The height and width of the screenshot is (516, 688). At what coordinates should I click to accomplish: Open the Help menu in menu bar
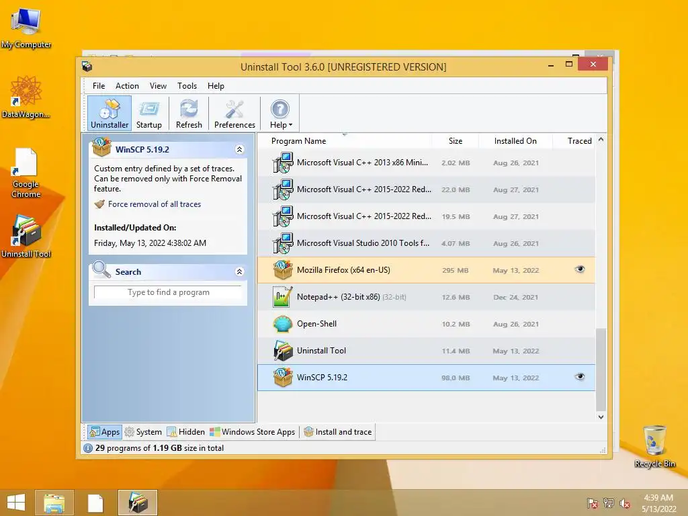pos(216,86)
